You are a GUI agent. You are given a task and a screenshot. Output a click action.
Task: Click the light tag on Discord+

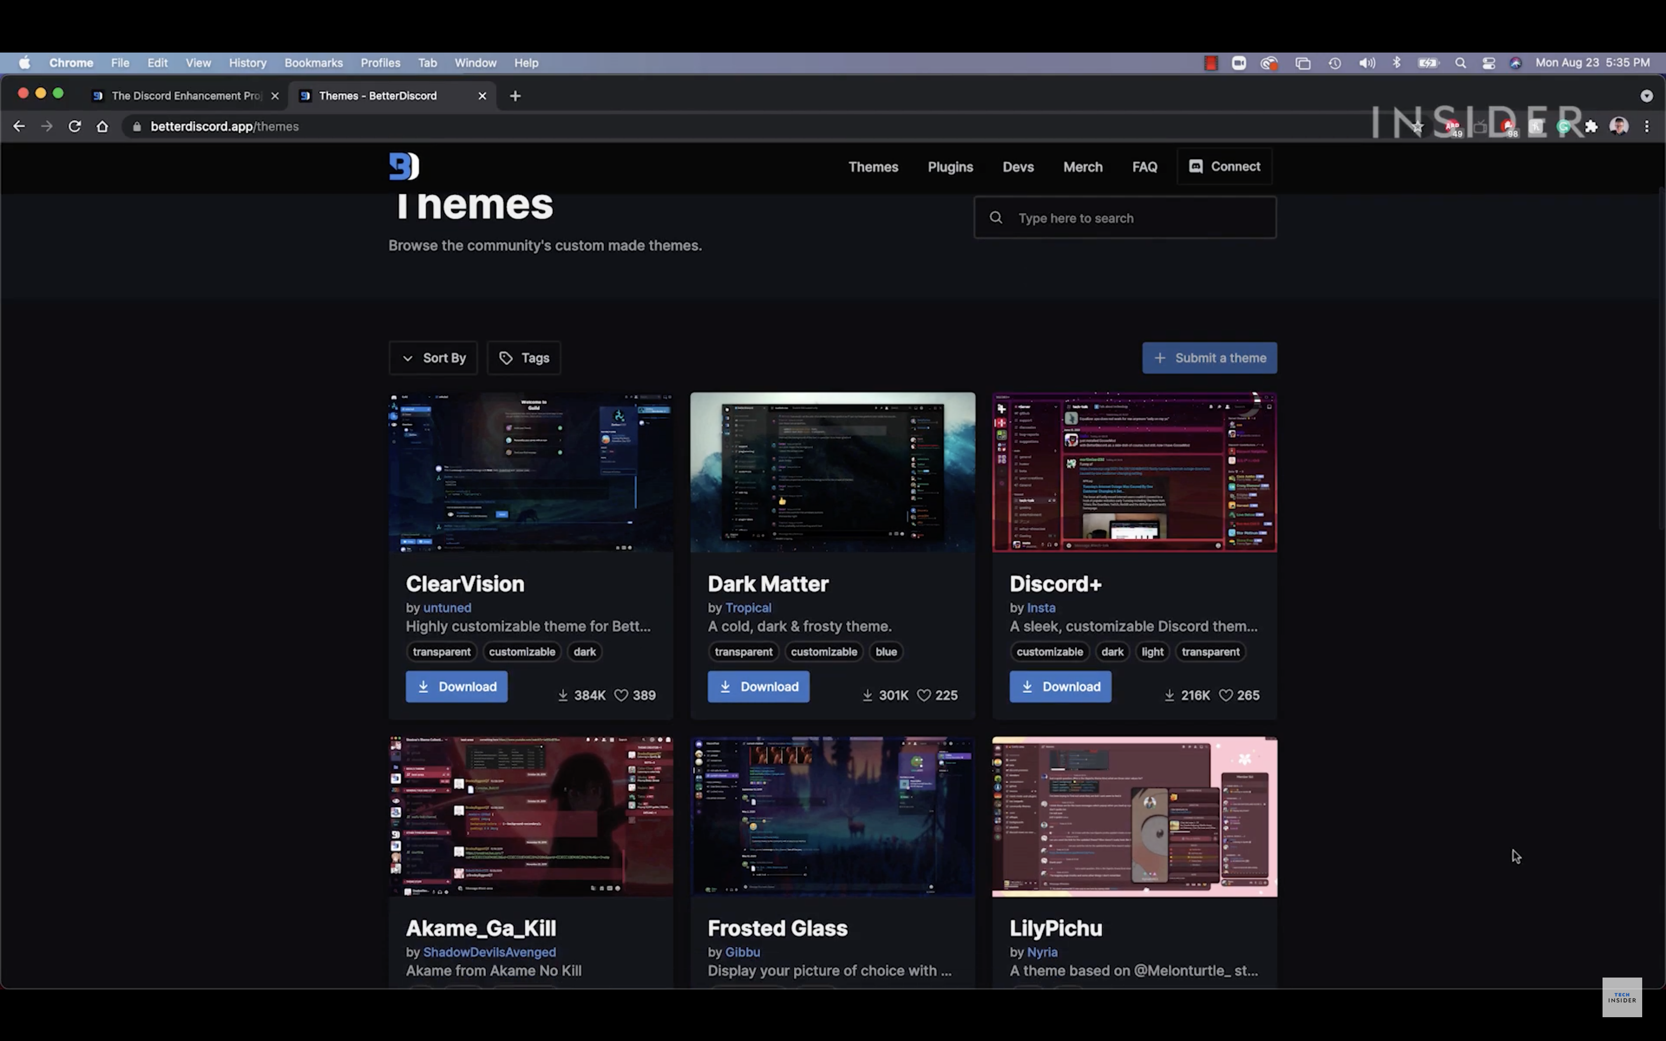[x=1152, y=652]
